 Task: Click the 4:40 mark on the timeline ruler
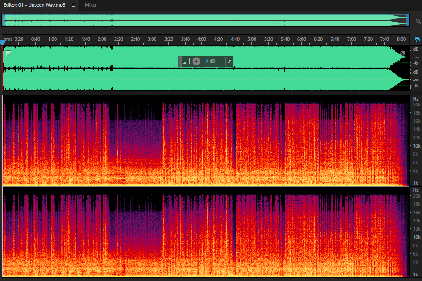[x=235, y=39]
